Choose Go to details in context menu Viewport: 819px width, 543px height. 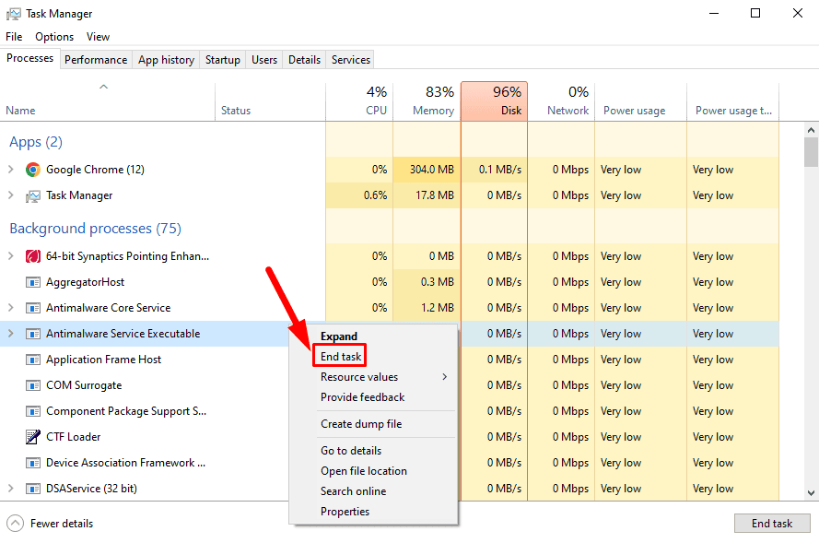351,451
